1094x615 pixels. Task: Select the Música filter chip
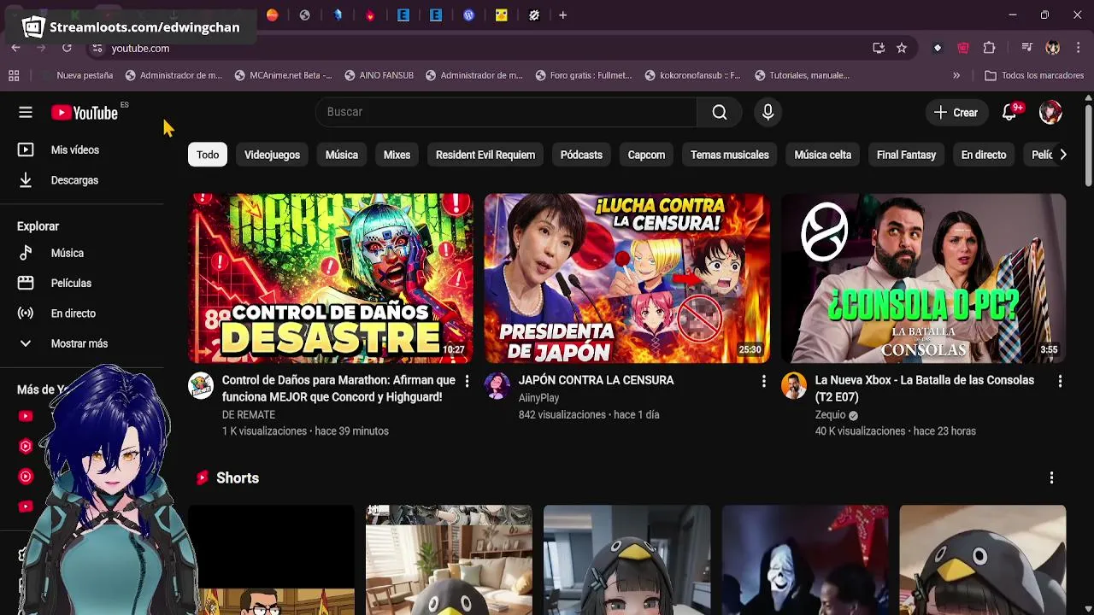(x=341, y=155)
